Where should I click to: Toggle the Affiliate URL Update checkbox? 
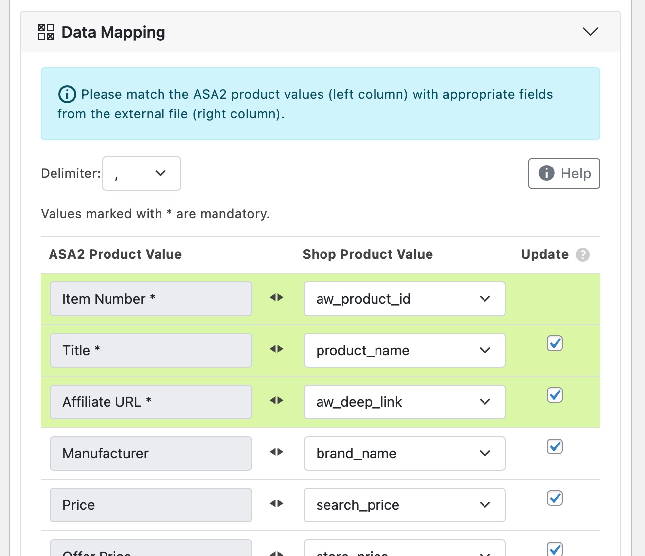tap(555, 395)
